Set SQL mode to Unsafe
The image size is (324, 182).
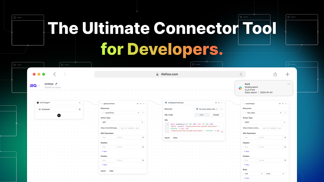tap(216, 115)
